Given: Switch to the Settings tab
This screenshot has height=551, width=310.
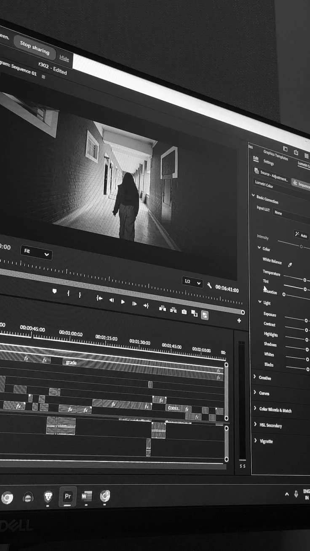Looking at the screenshot, I should click(268, 162).
